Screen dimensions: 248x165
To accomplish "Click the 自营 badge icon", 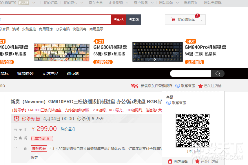I will (x=134, y=86).
